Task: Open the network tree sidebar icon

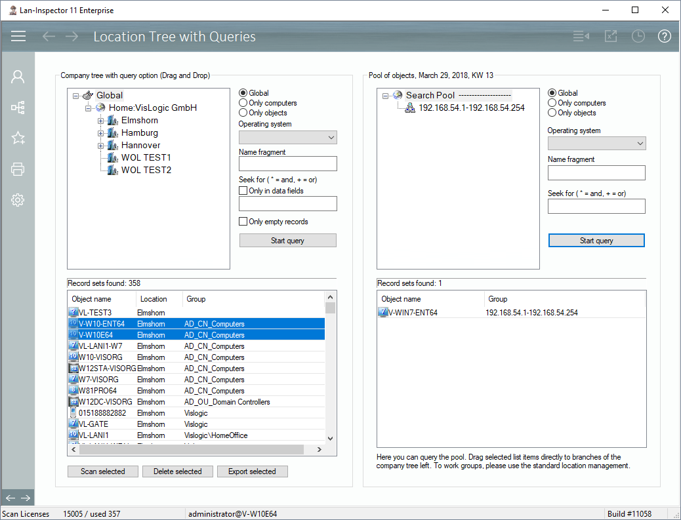Action: tap(18, 108)
